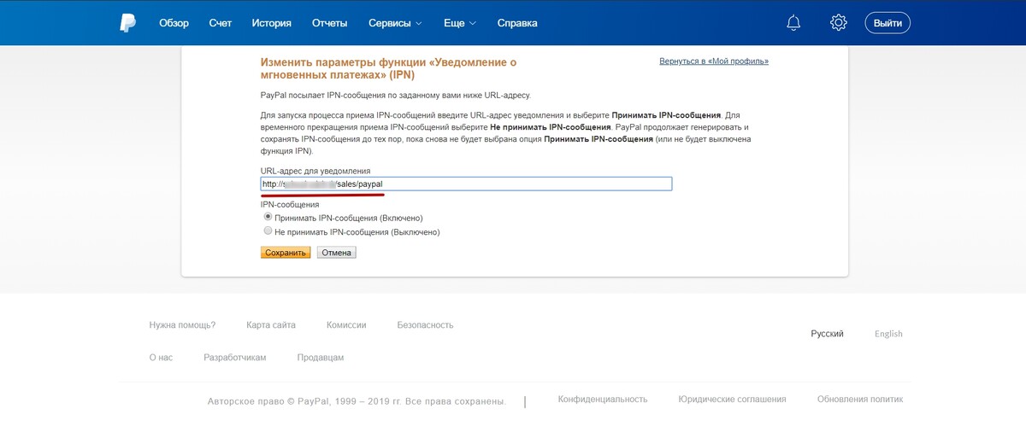Choose Русский language option
Image resolution: width=1026 pixels, height=426 pixels.
pos(828,334)
